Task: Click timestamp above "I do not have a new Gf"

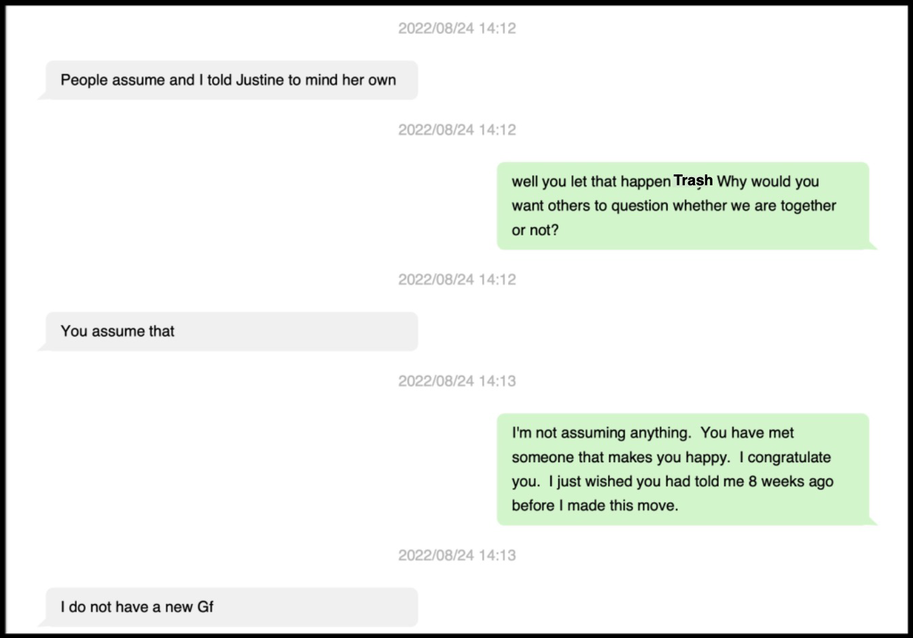Action: click(x=456, y=555)
